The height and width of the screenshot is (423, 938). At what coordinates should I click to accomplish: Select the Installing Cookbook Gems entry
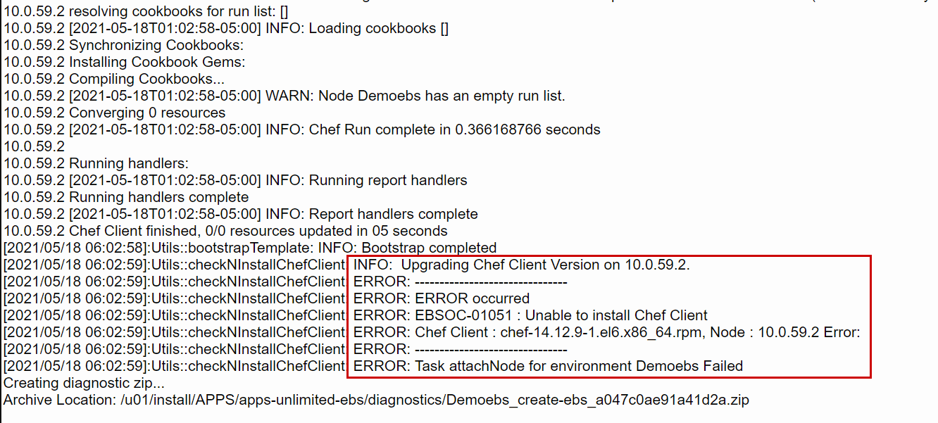point(127,62)
